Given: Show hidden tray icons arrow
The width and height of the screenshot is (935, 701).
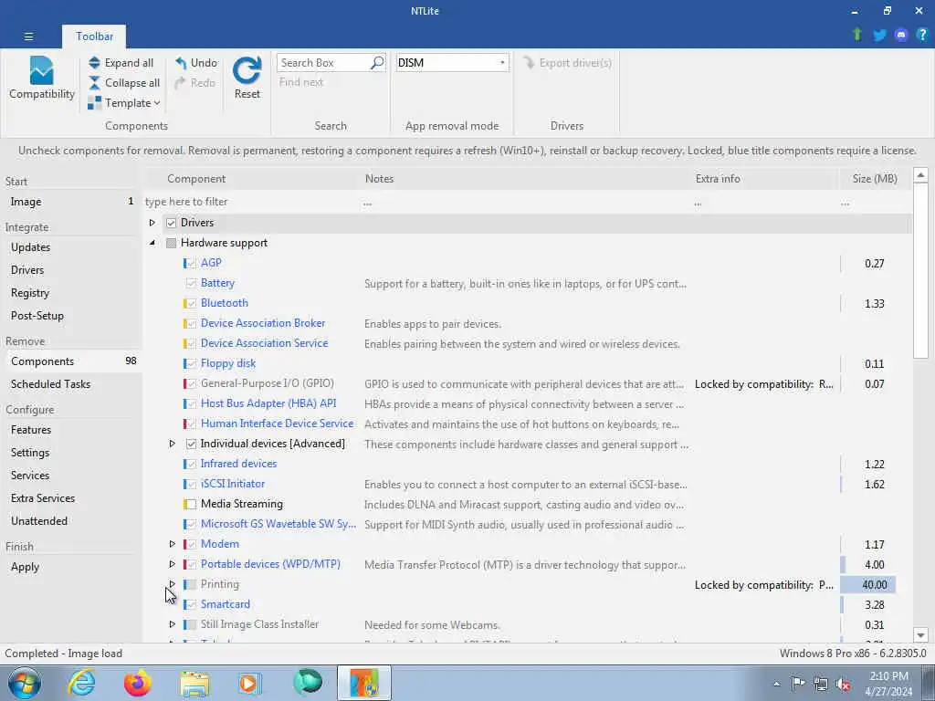Looking at the screenshot, I should point(776,684).
